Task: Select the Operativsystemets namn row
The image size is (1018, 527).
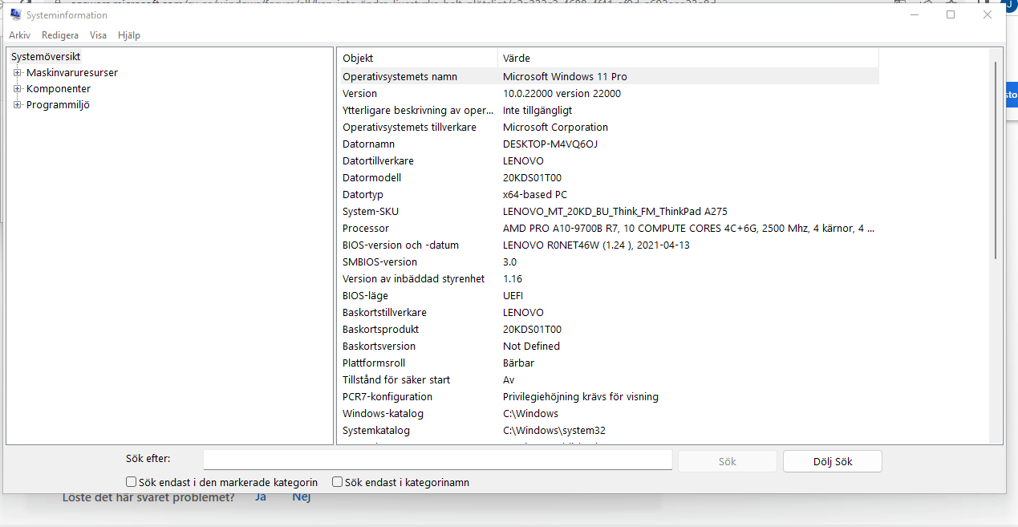Action: click(x=608, y=76)
